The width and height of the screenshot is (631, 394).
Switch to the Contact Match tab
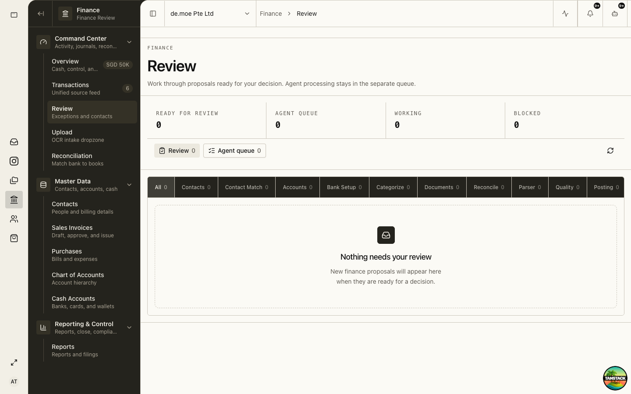pos(247,187)
